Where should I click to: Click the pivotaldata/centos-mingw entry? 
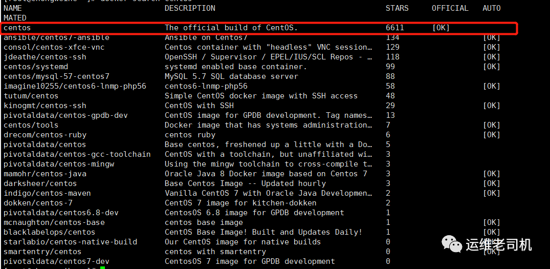point(58,164)
